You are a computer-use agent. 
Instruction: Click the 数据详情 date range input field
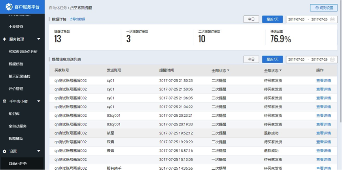pyautogui.click(x=308, y=19)
